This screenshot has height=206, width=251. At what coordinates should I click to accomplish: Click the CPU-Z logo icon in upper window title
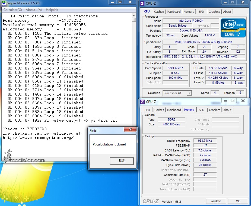[142, 3]
